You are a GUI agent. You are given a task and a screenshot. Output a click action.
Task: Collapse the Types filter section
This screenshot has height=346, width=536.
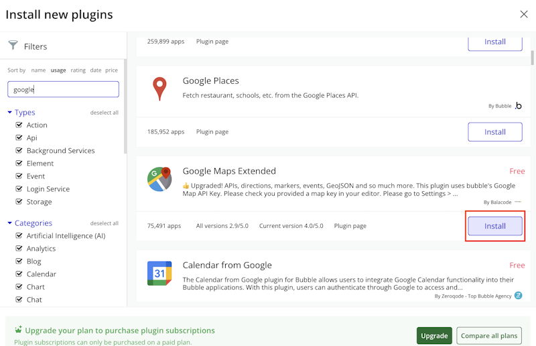9,113
